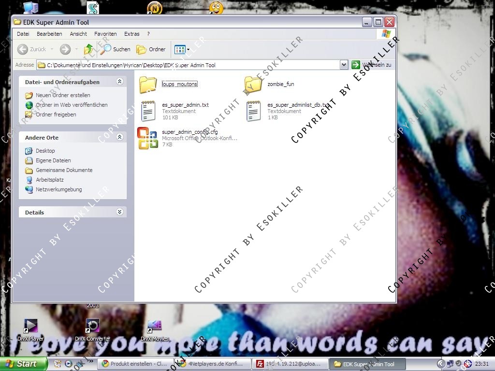
Task: Open the Bearbeiten menu
Action: pos(49,34)
